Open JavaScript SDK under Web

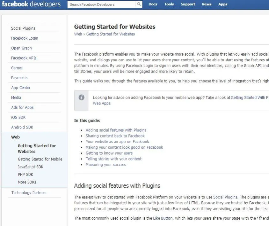31,167
